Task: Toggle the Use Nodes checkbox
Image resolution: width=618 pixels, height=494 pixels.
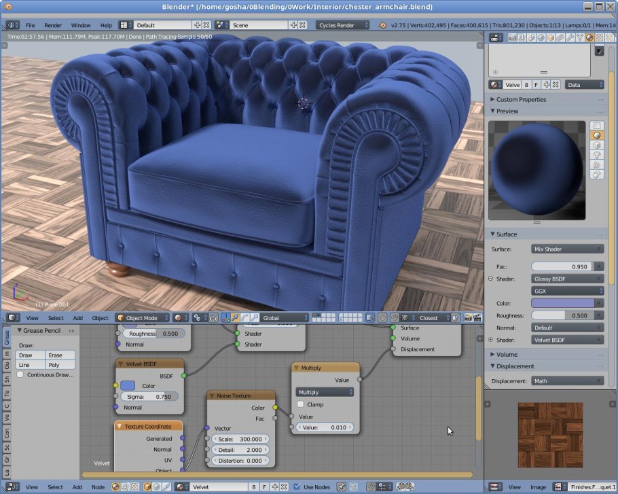Action: [296, 487]
